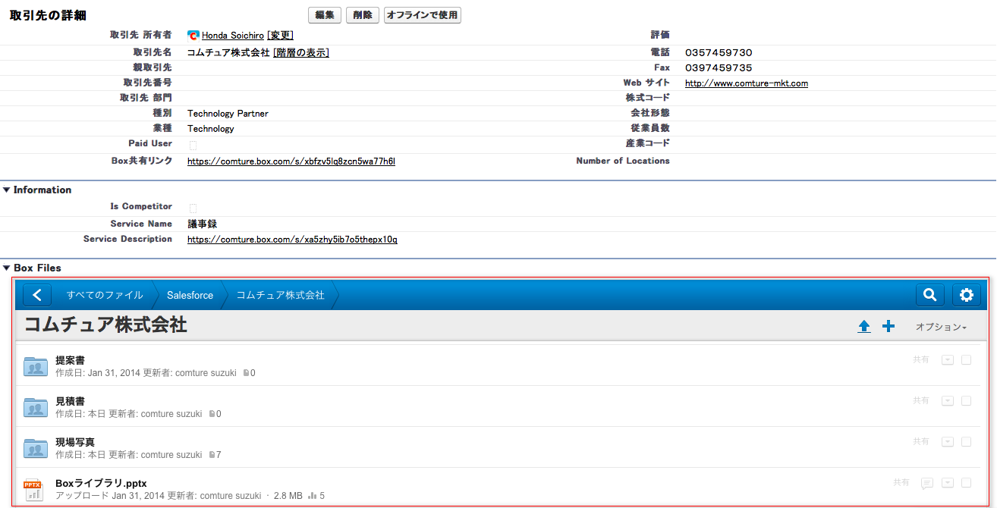The height and width of the screenshot is (508, 997).
Task: Click 共有 on the 見積書 row
Action: 921,401
